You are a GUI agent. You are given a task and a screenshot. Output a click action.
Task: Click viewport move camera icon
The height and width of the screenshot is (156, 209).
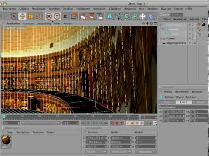[x=144, y=23]
